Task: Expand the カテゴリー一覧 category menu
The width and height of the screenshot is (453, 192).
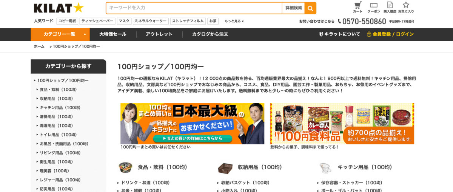Action: pos(60,34)
